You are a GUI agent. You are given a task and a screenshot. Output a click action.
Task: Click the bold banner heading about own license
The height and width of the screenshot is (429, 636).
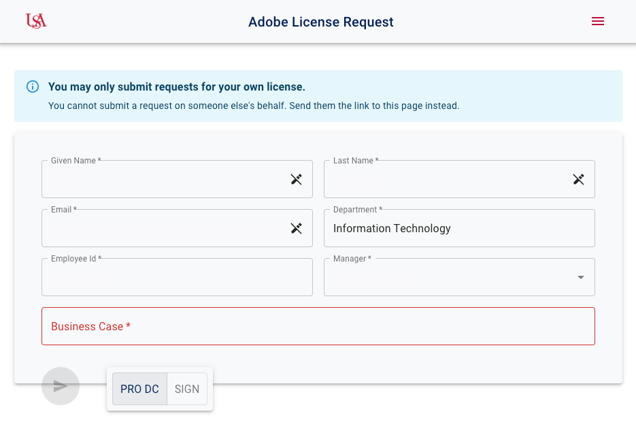point(177,87)
